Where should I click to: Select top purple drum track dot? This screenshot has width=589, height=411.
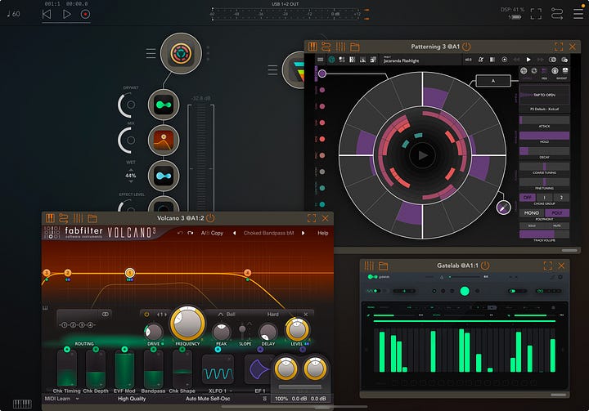(322, 74)
